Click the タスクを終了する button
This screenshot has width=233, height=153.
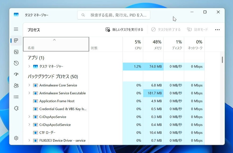click(166, 30)
